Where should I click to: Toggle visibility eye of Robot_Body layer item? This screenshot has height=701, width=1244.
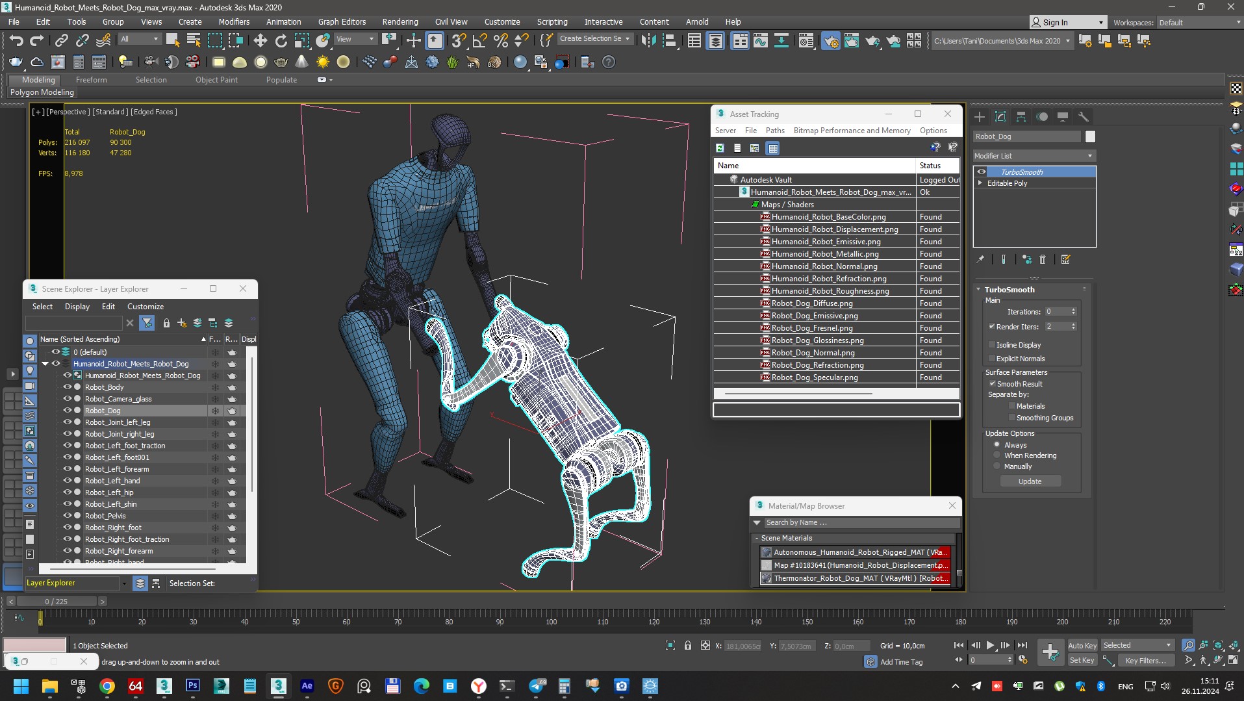click(66, 387)
